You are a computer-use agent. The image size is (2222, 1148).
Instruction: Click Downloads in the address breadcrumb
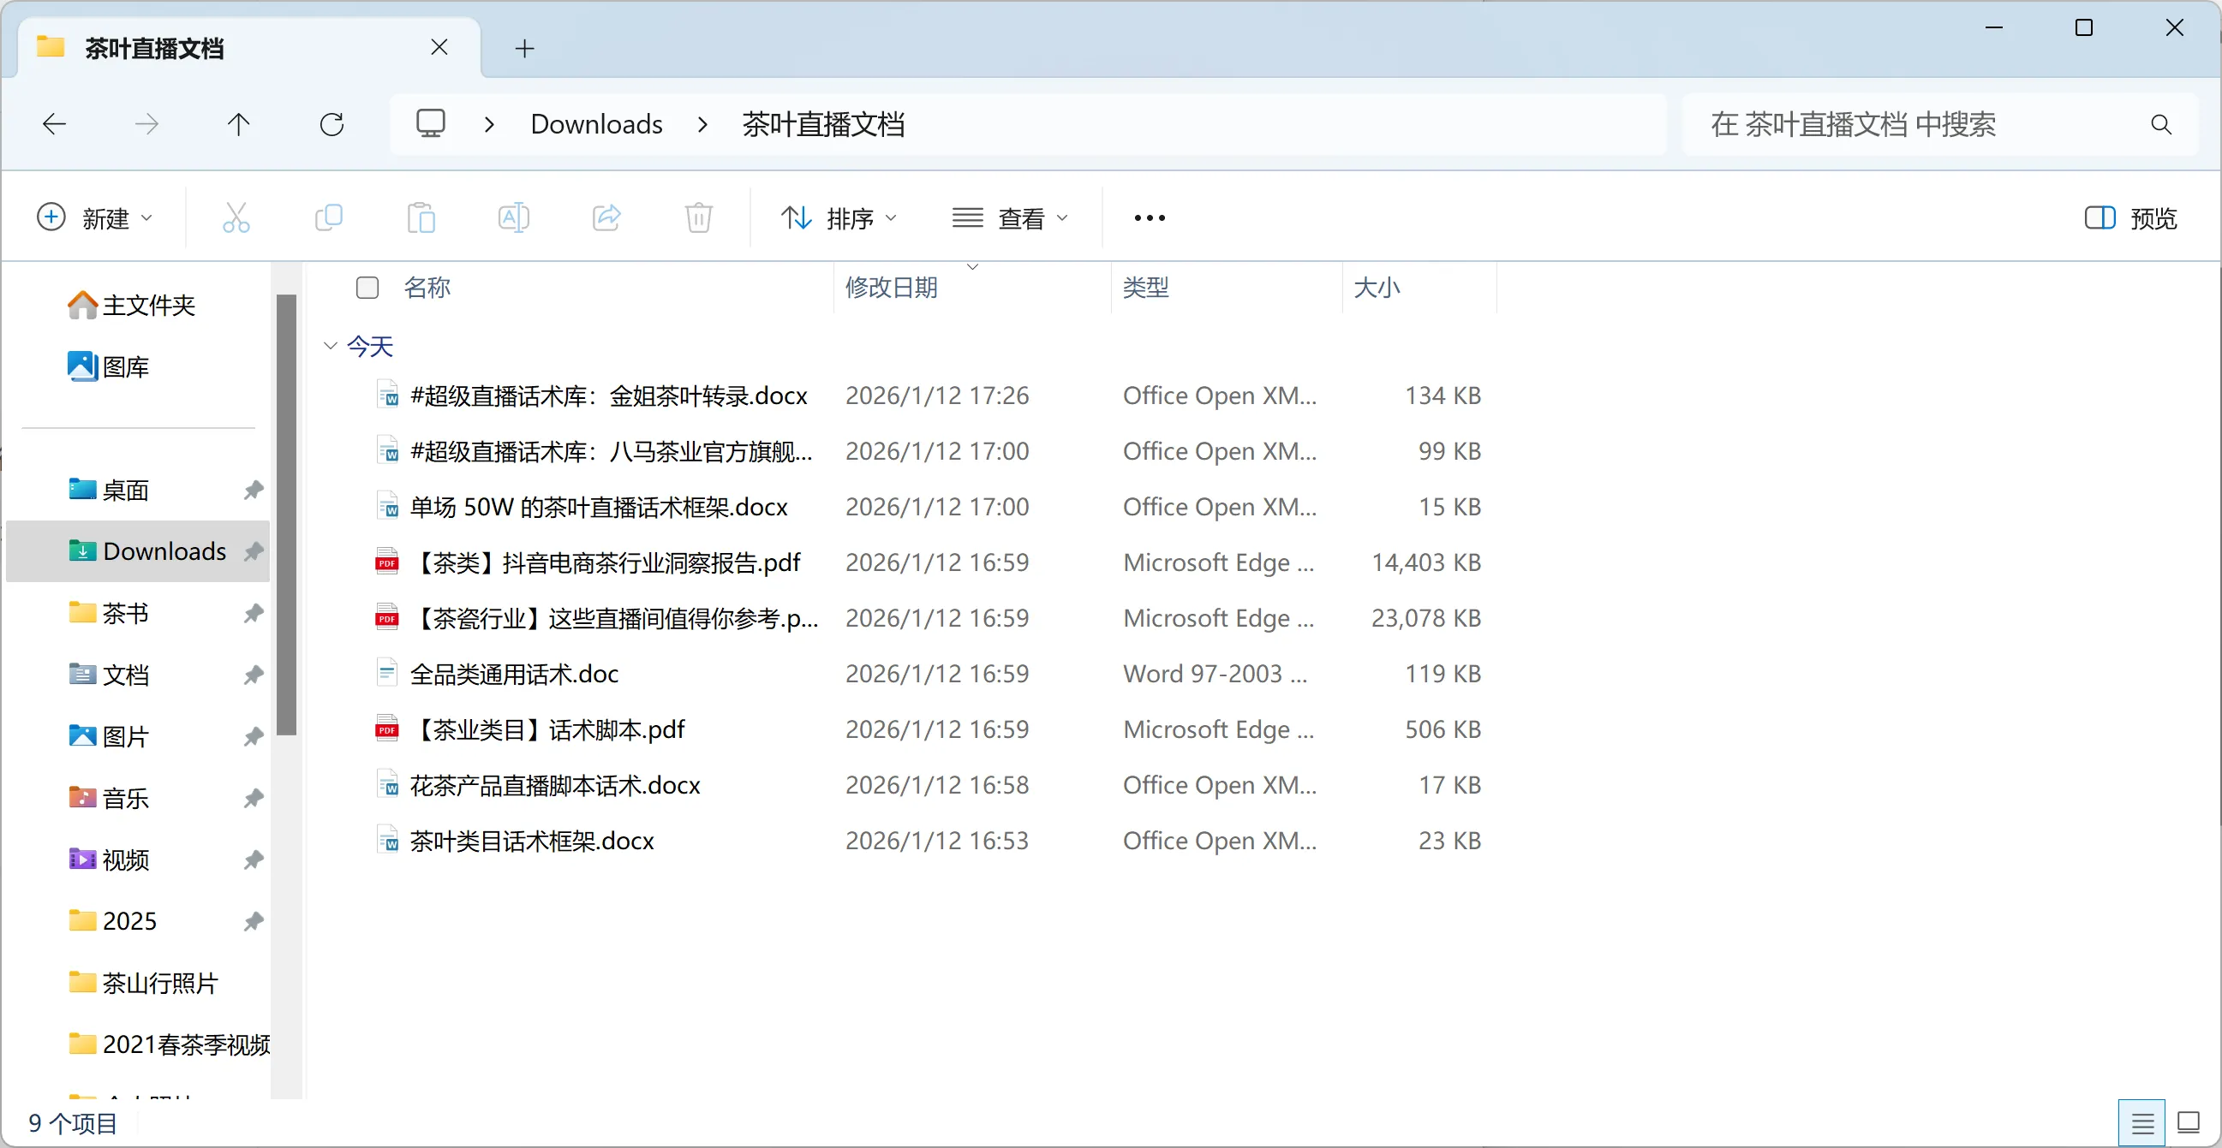596,124
